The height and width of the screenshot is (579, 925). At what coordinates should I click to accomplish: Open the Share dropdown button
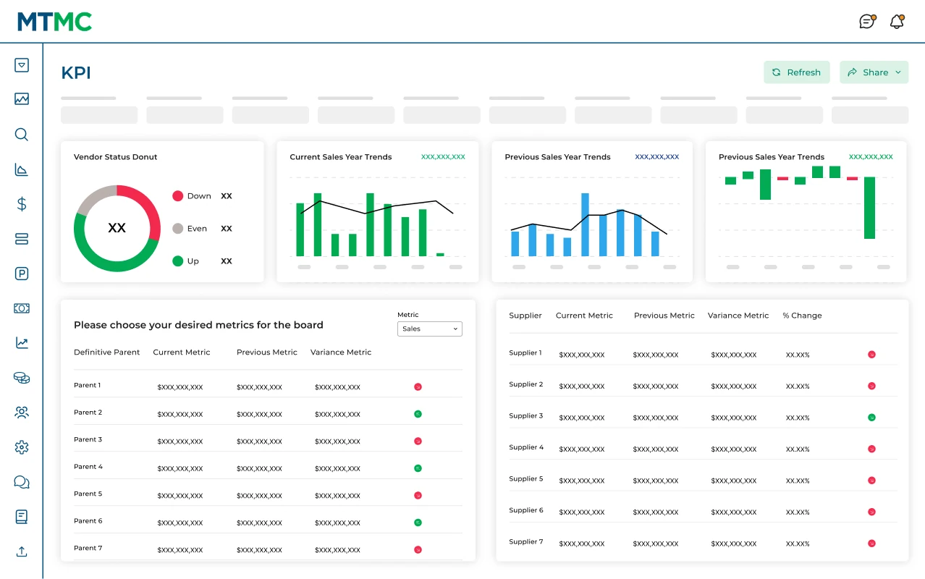coord(874,72)
